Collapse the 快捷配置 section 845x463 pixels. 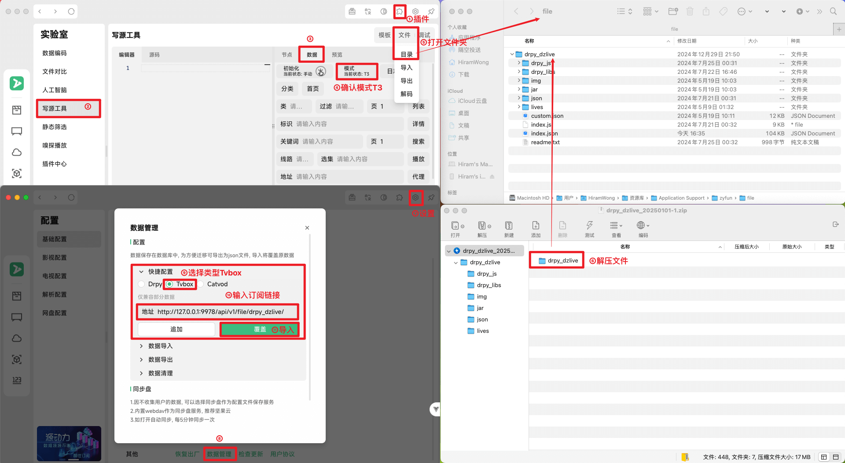(x=141, y=272)
